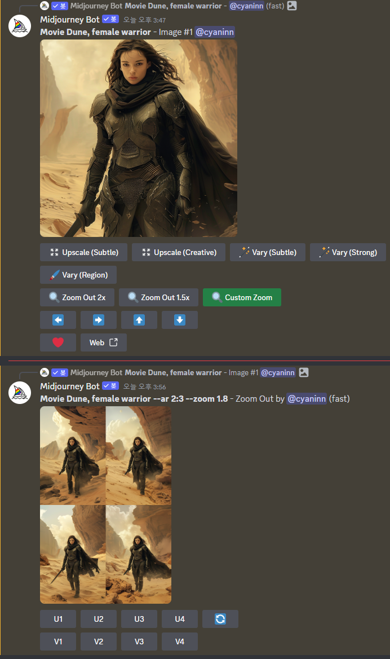Pan image right with right arrow
Screen dimensions: 390x659
pyautogui.click(x=99, y=320)
